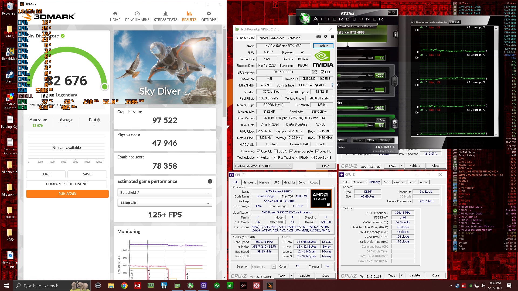Image resolution: width=518 pixels, height=291 pixels.
Task: Take a GPU-Z screenshot with the camera icon
Action: [319, 36]
